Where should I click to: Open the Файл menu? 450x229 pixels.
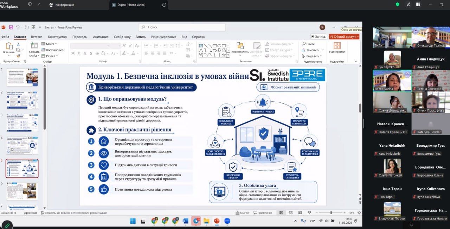[5, 37]
